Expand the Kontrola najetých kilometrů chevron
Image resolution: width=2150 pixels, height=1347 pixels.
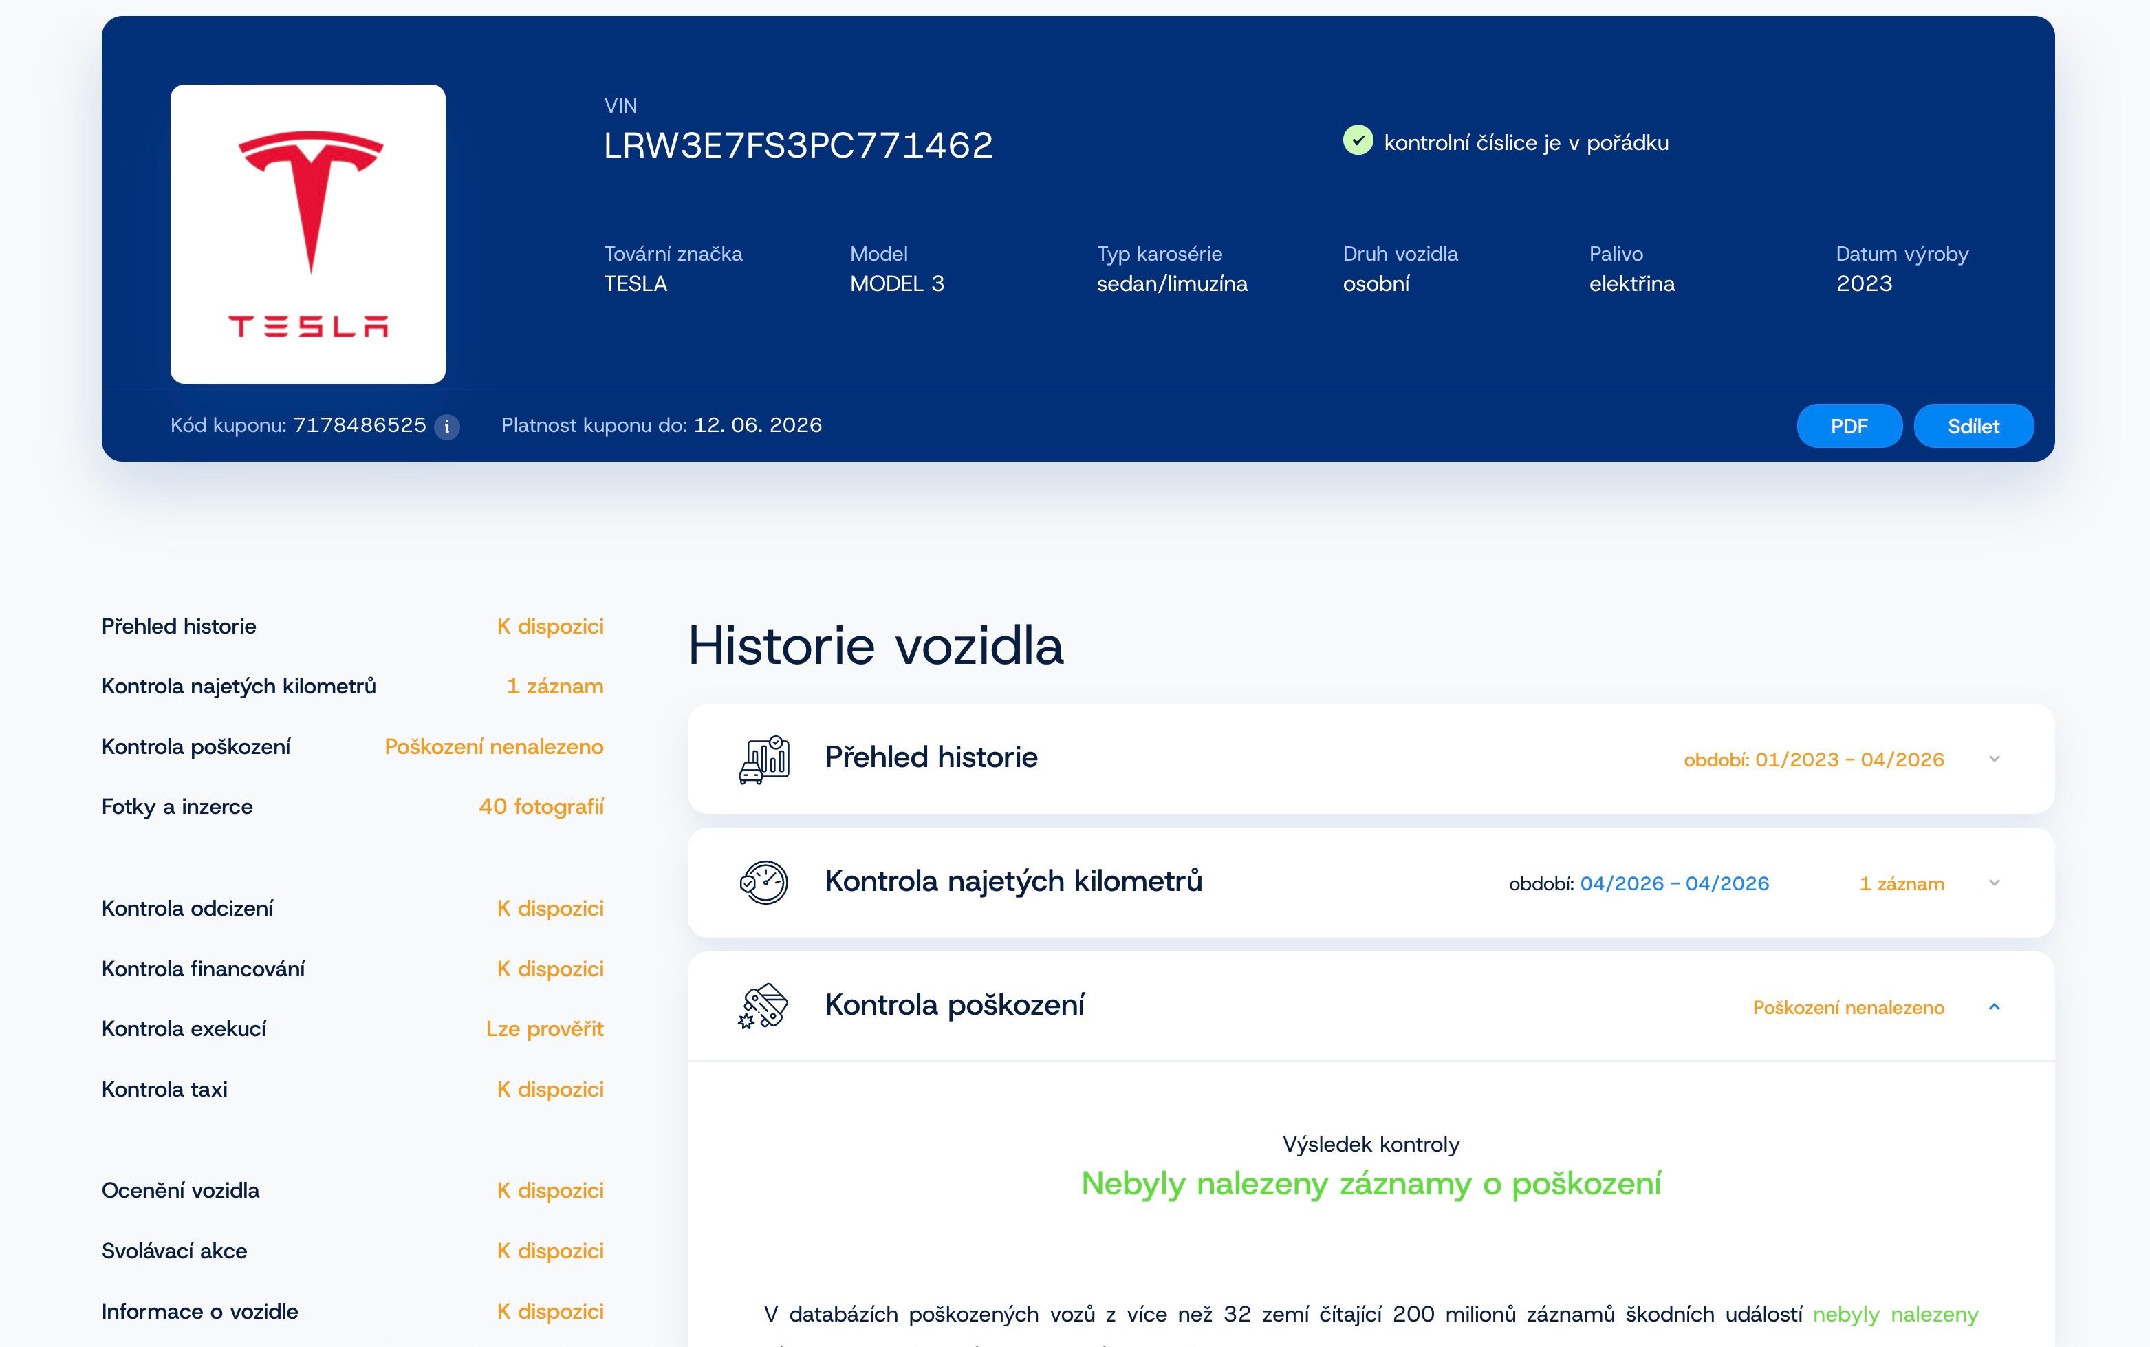pos(1994,883)
